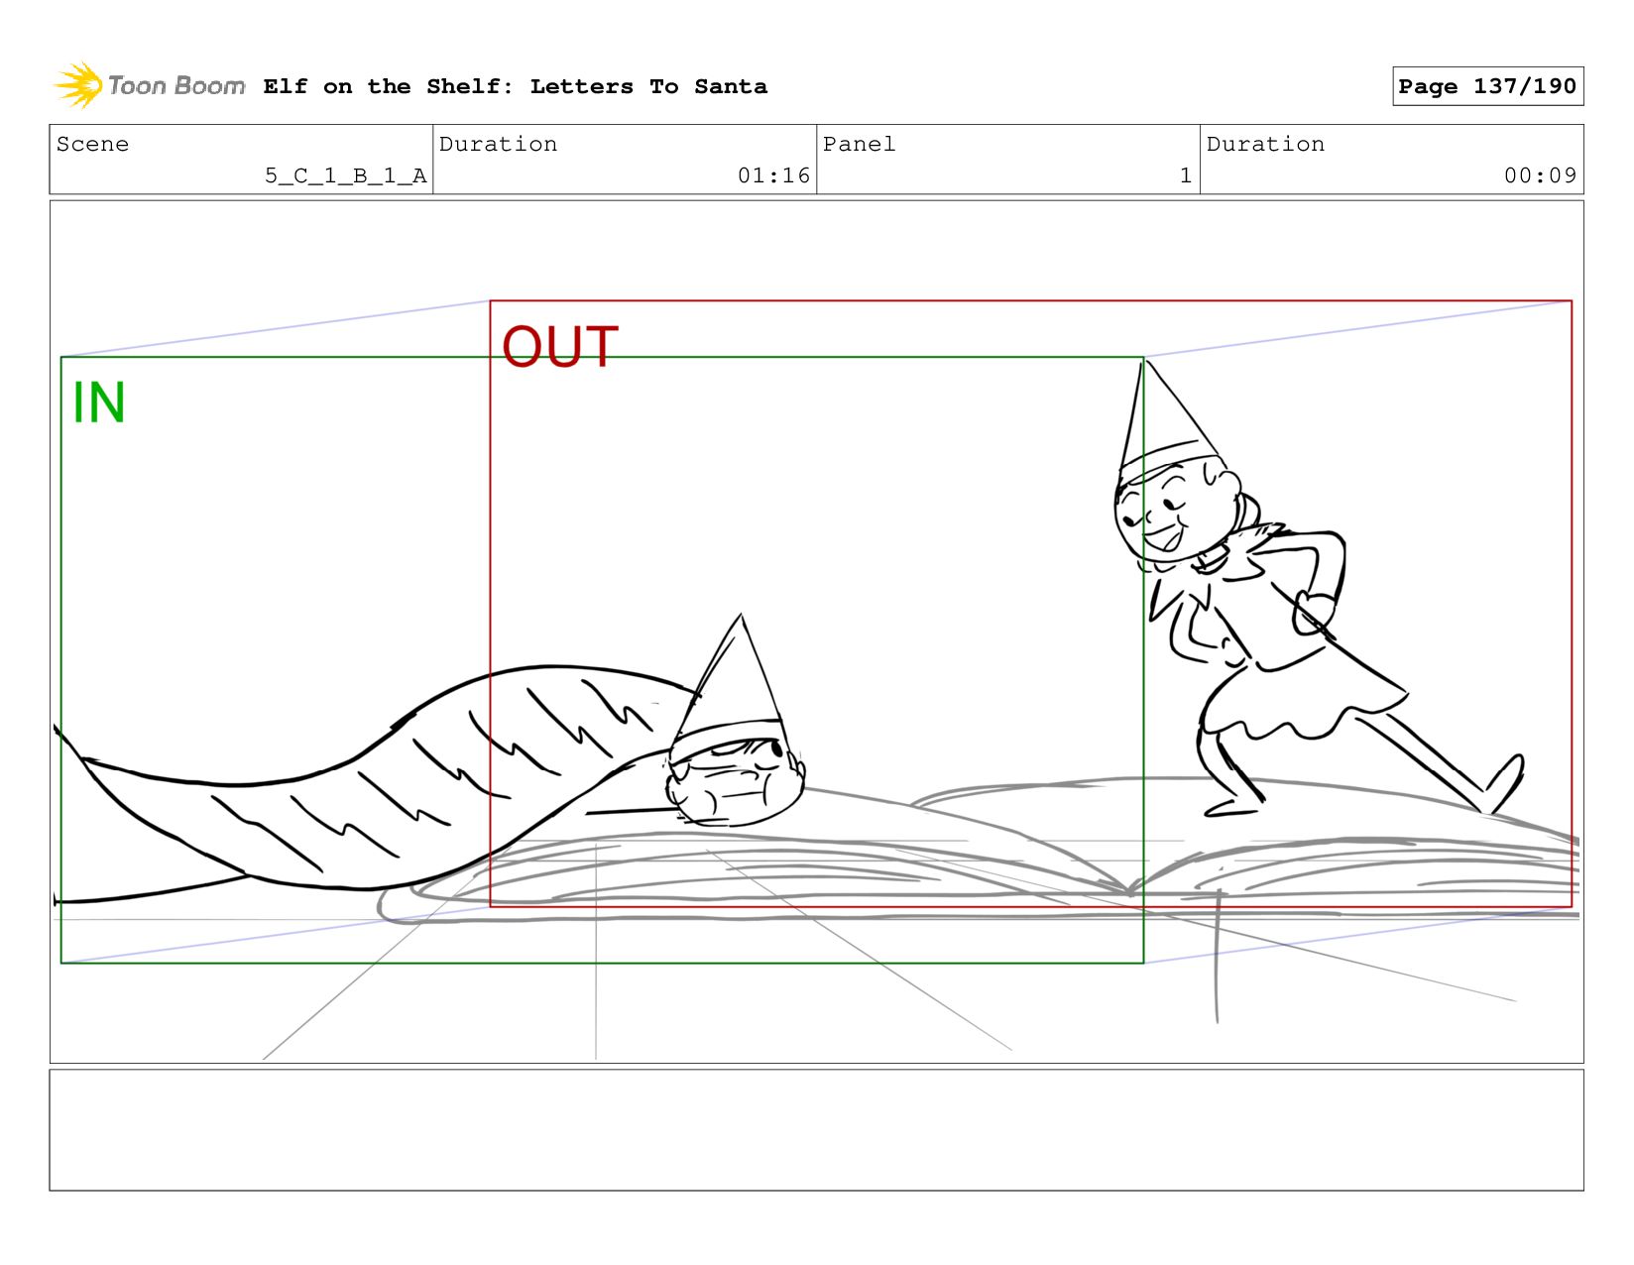Screen dimensions: 1634x1265
Task: Select the title 'Elf on the Shelf: Letters To Santa'
Action: [x=515, y=86]
